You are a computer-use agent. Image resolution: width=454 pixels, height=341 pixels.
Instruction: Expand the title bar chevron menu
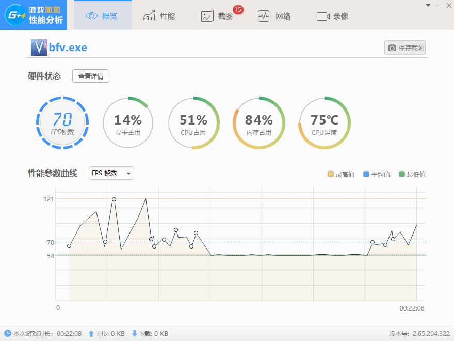click(x=428, y=5)
